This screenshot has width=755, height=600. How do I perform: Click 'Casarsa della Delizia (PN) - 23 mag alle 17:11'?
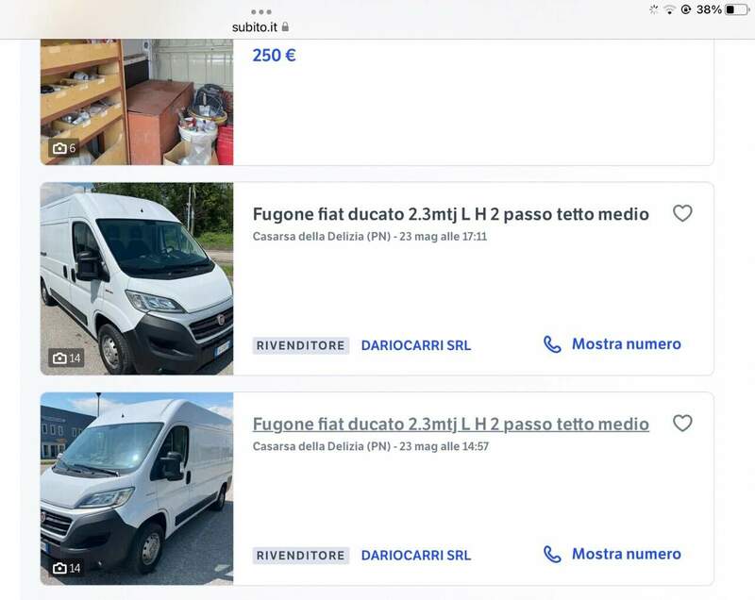coord(370,236)
